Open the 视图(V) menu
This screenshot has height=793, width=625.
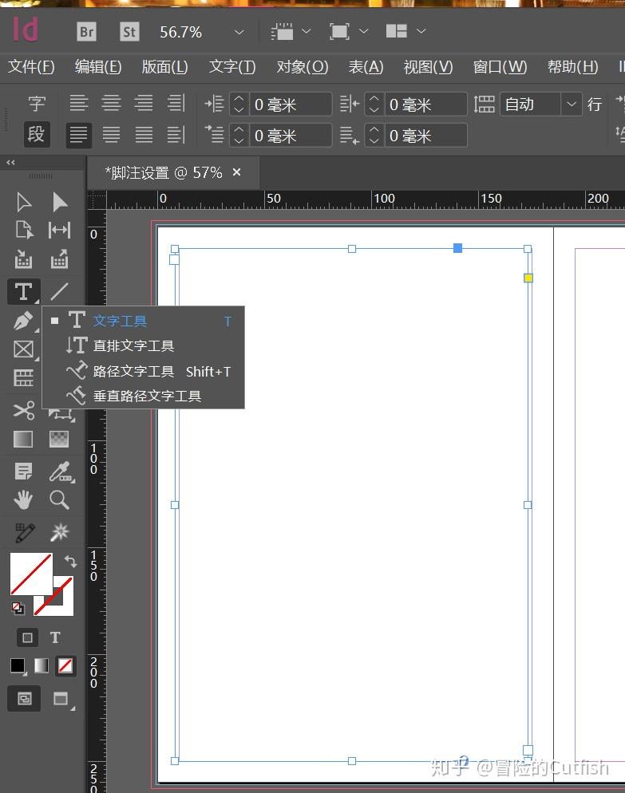point(428,66)
